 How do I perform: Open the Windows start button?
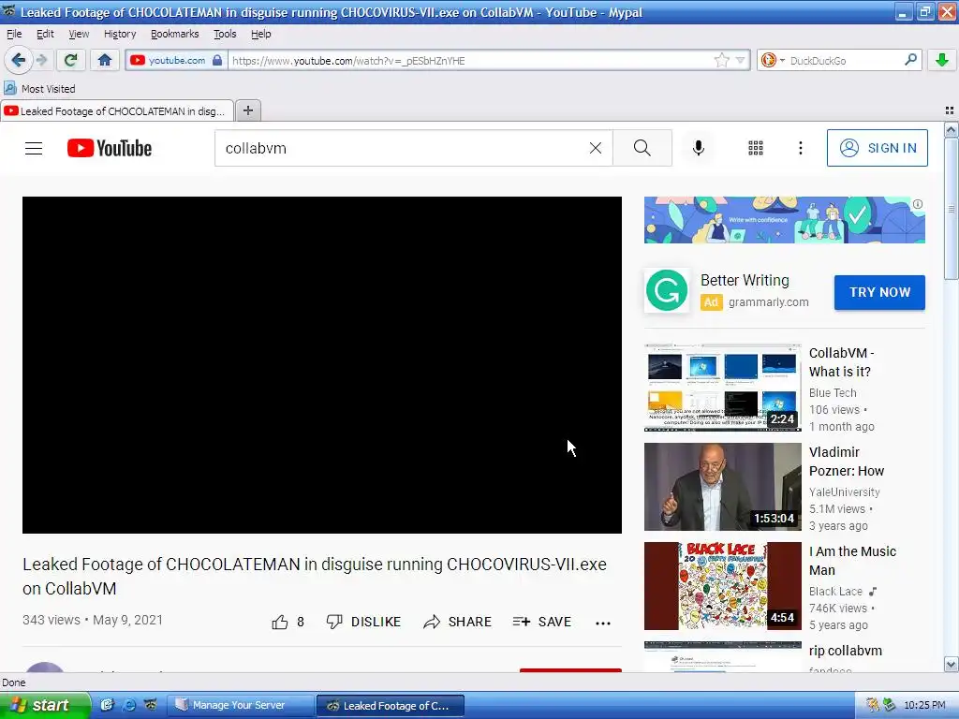[x=44, y=705]
